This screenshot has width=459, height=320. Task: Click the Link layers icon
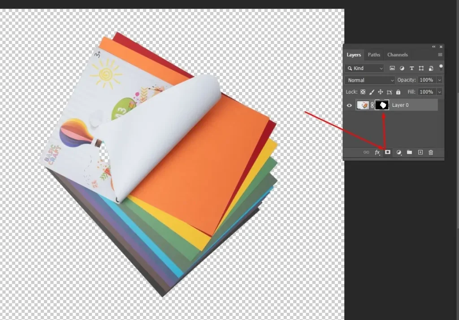(x=366, y=152)
